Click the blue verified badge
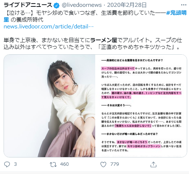This screenshot has height=174, width=189. (x=56, y=5)
